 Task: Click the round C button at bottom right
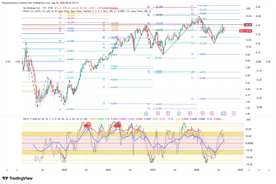pos(269,170)
